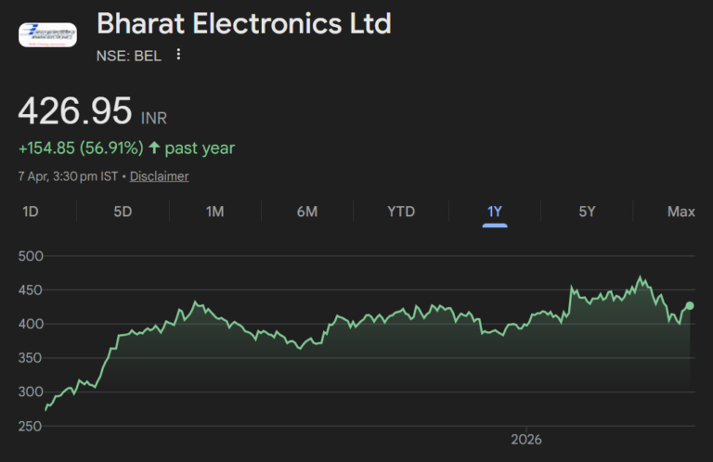Click the 400 y-axis label
This screenshot has width=713, height=462.
point(31,324)
